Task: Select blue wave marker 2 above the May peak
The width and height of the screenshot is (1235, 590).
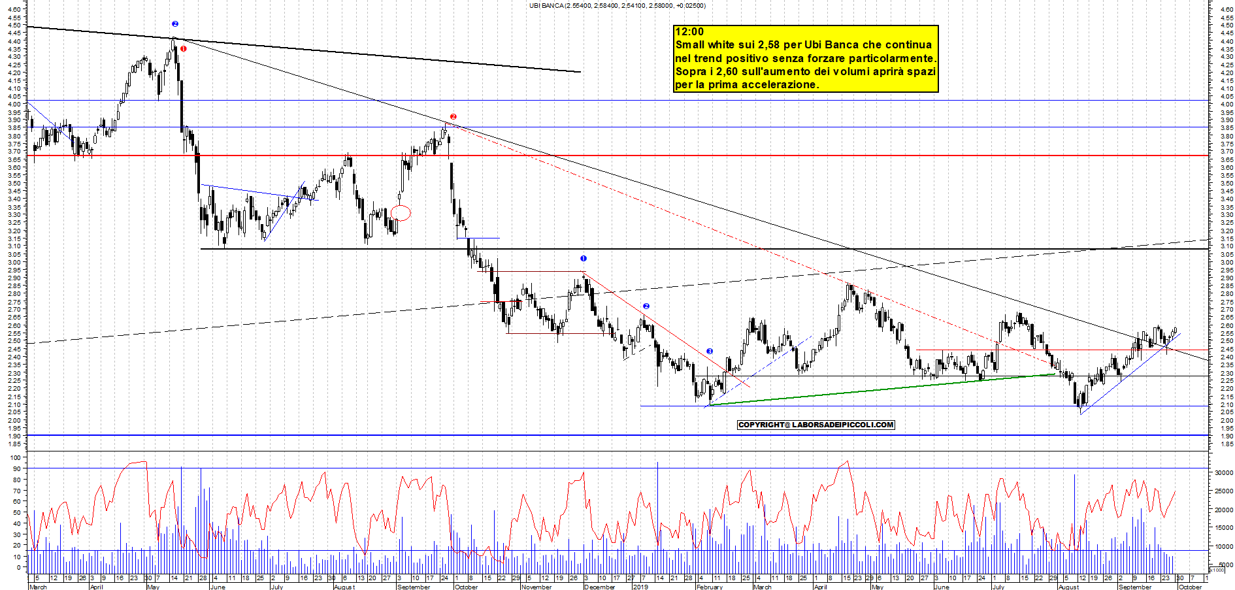Action: (x=175, y=24)
